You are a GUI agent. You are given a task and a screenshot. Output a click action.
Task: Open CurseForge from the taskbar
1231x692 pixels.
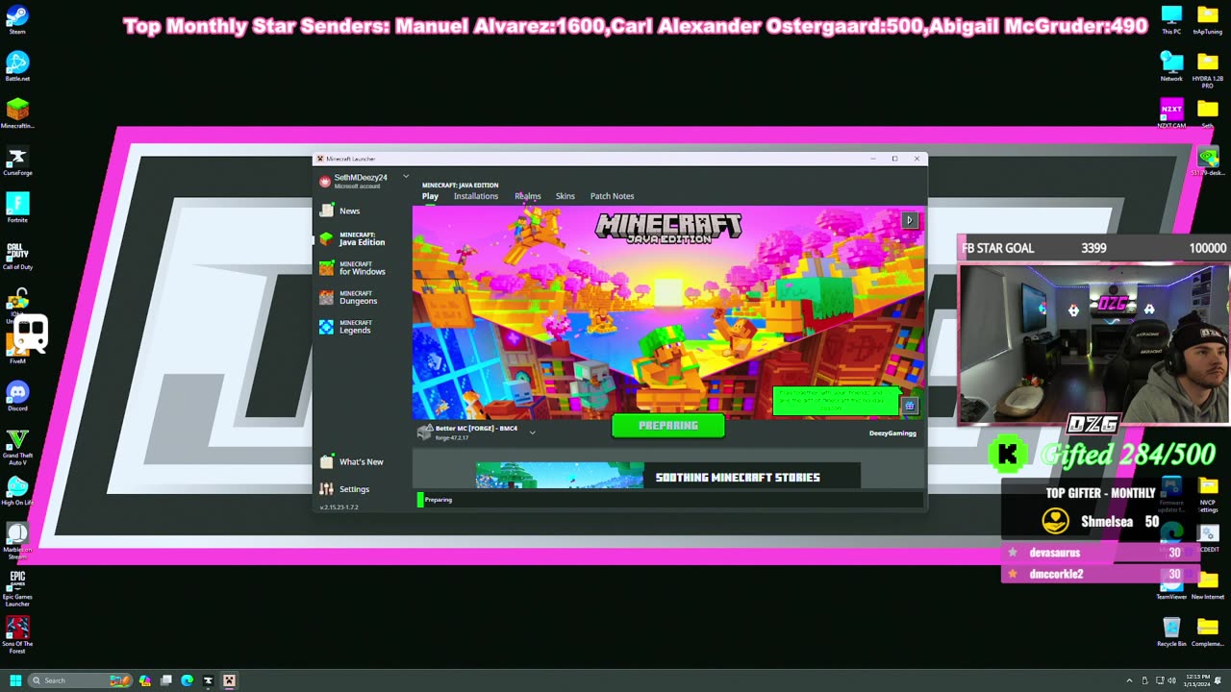[x=208, y=680]
